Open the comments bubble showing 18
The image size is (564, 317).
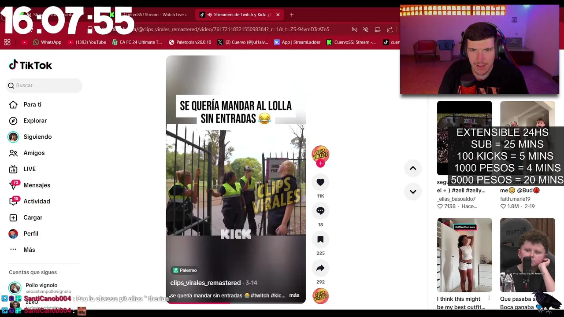tap(320, 211)
